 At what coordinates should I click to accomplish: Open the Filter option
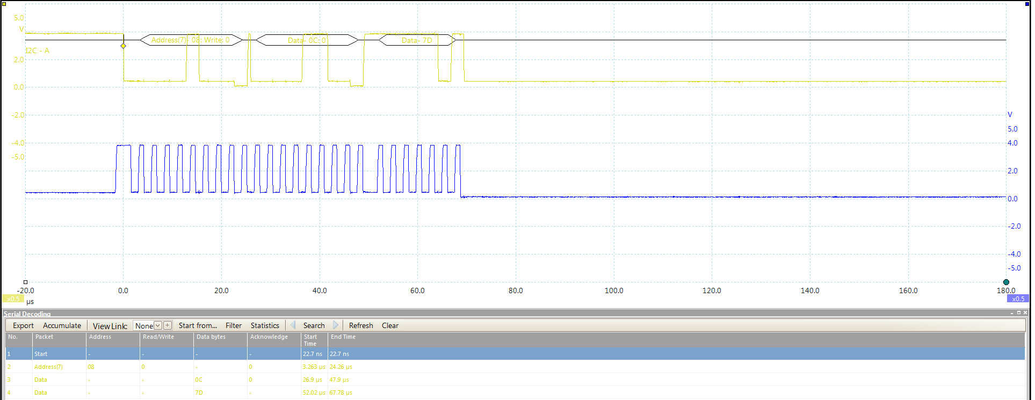234,325
